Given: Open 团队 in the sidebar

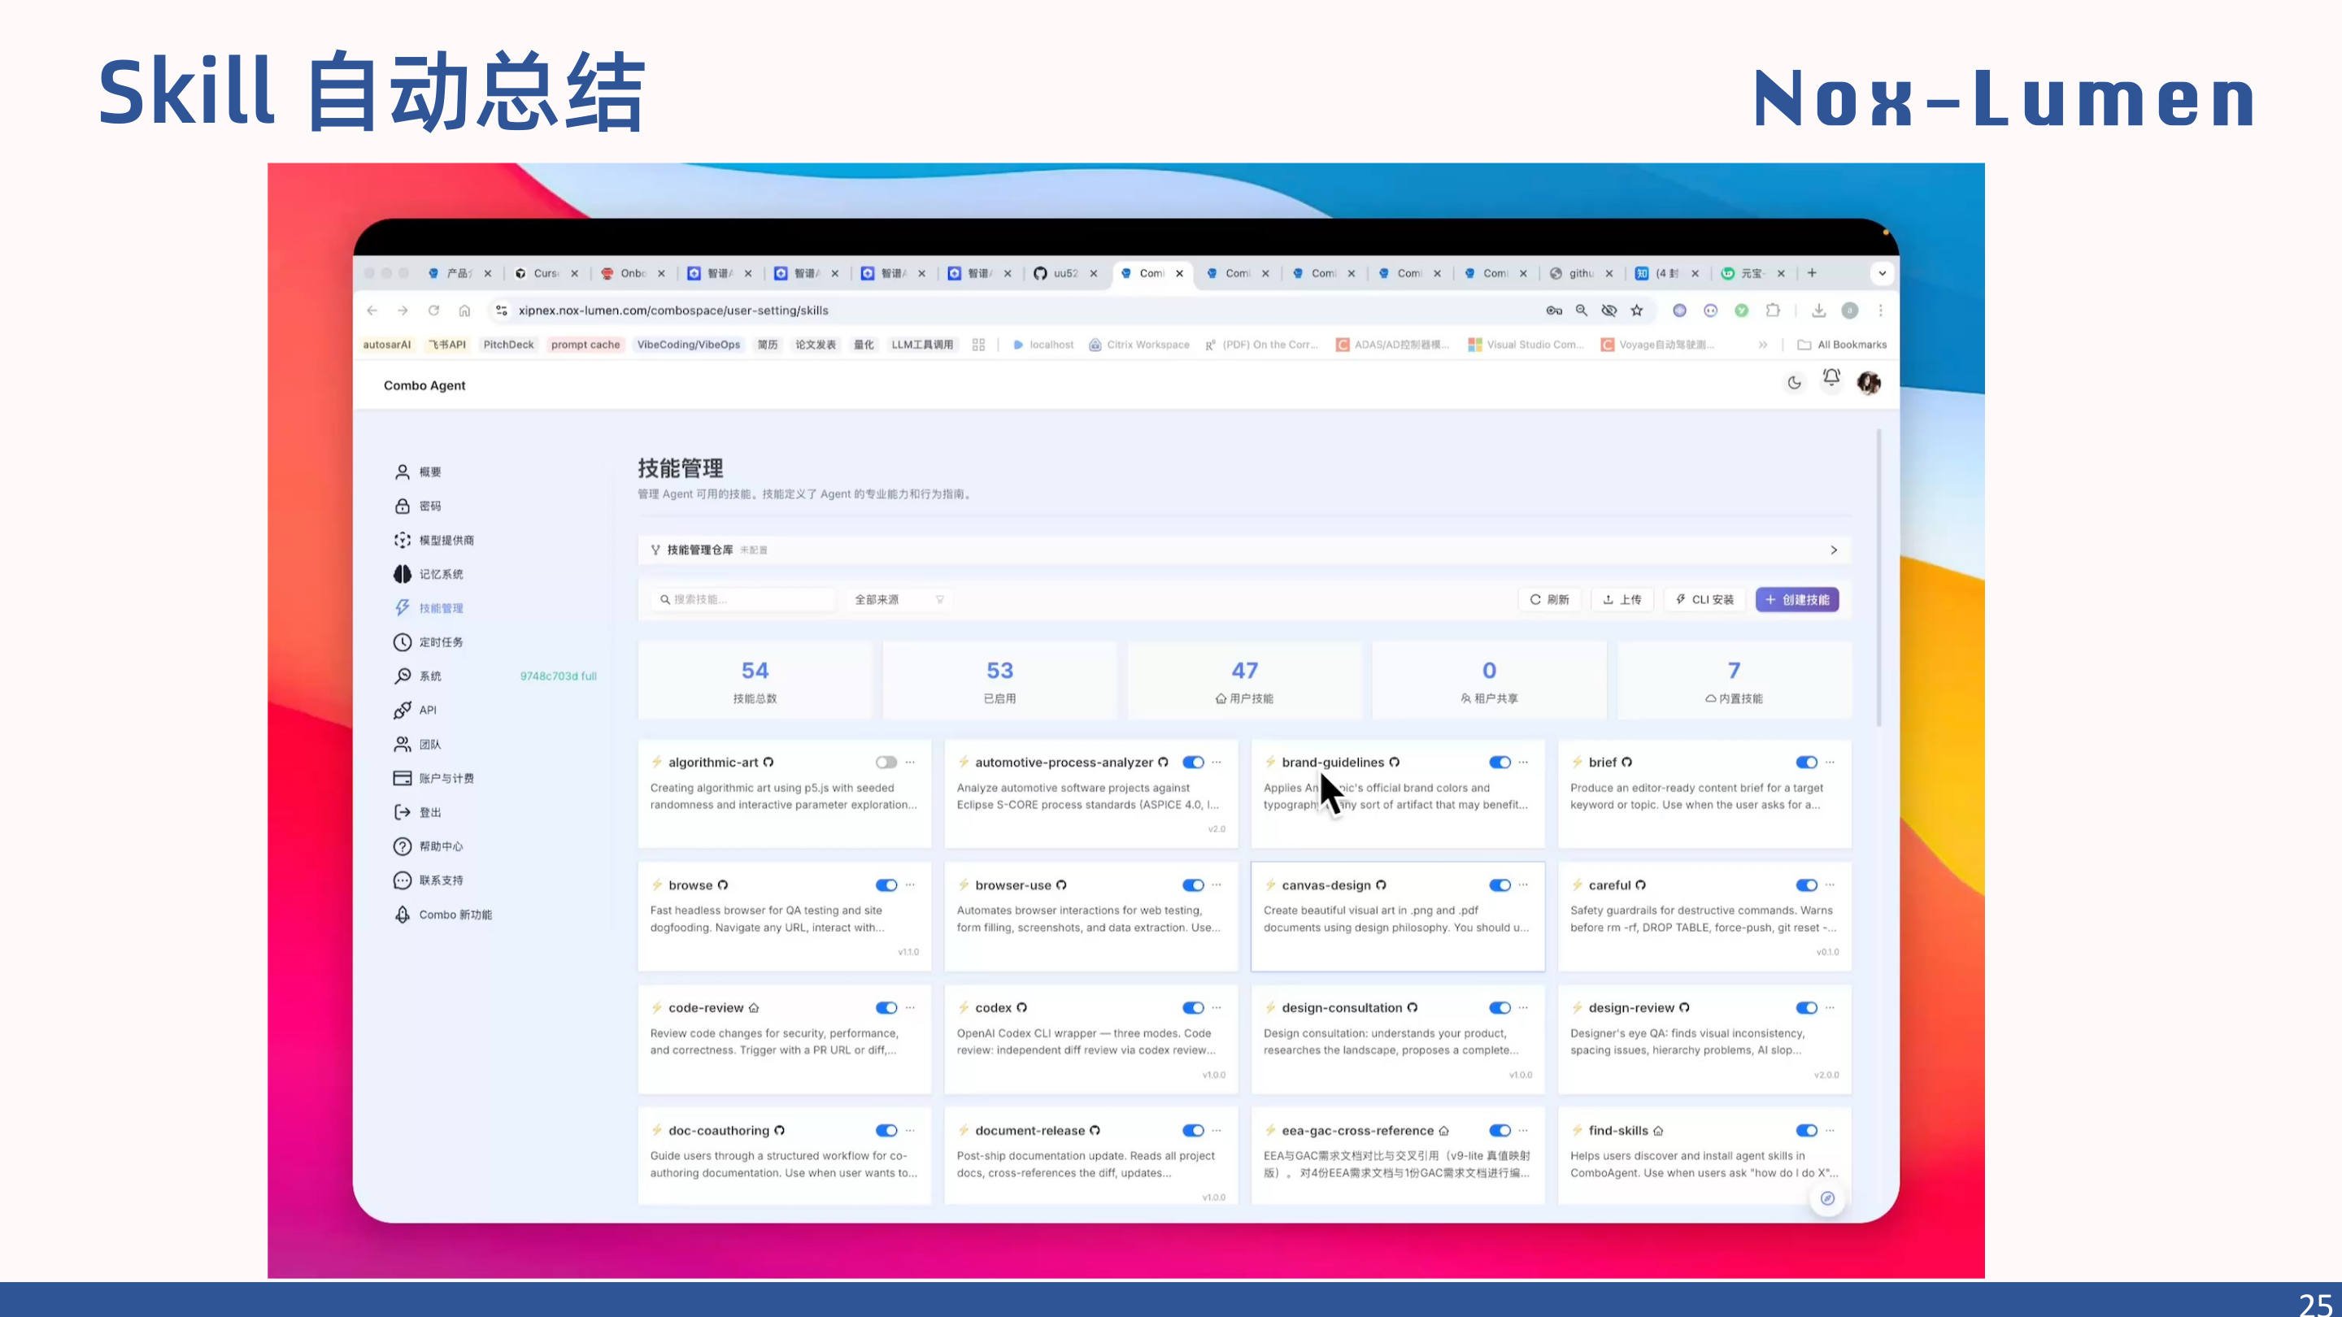Looking at the screenshot, I should (418, 744).
